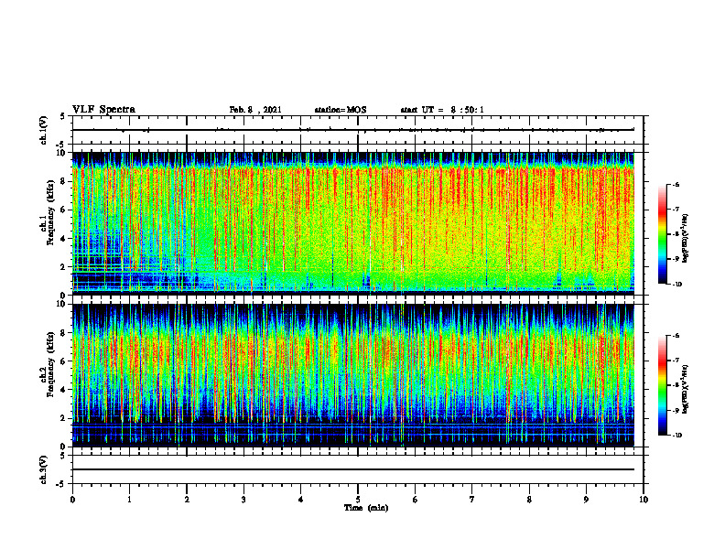Image resolution: width=725 pixels, height=560 pixels.
Task: Click the "0" tick on the time axis
Action: click(72, 500)
